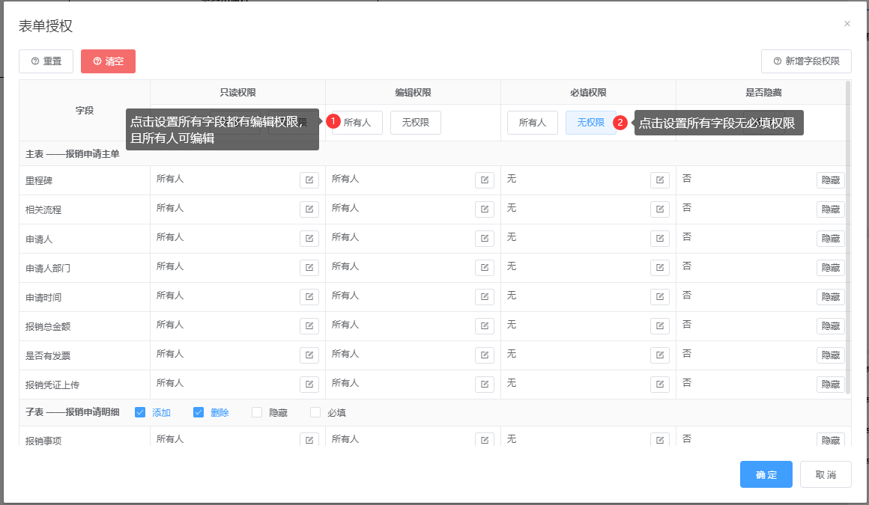The image size is (869, 505).
Task: Uncheck the 删除 checkbox for 子表
Action: (x=199, y=412)
